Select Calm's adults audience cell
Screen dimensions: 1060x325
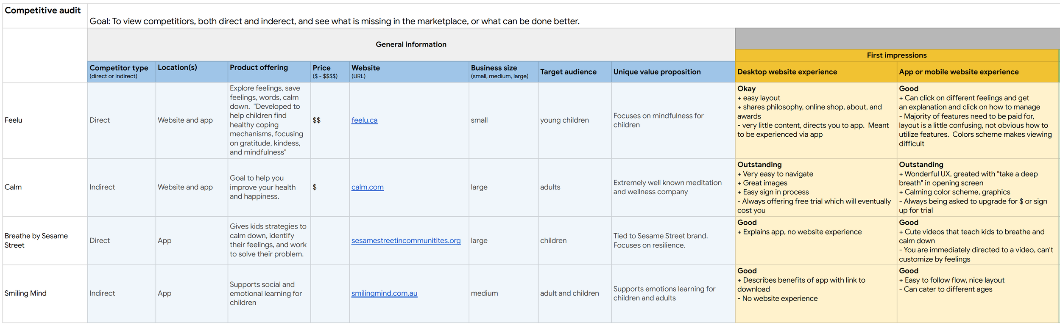(x=575, y=187)
